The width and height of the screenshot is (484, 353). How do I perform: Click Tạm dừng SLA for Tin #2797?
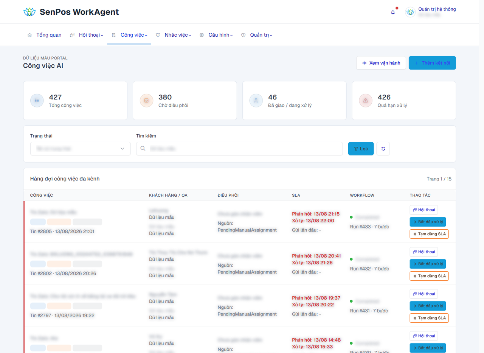coord(429,318)
